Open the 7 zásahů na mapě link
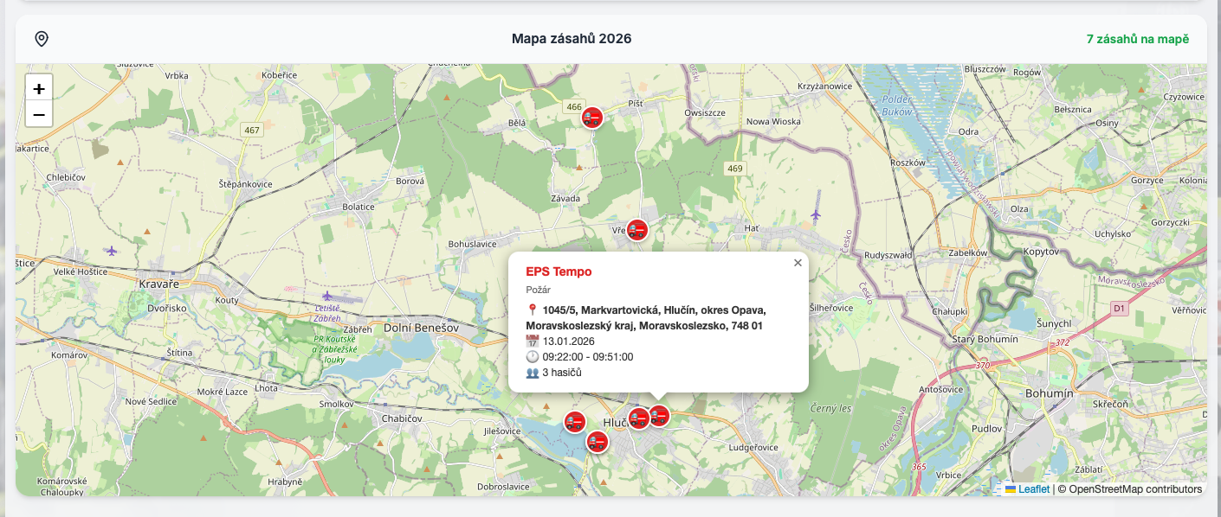This screenshot has height=517, width=1221. pyautogui.click(x=1137, y=38)
